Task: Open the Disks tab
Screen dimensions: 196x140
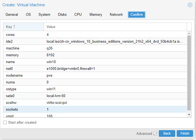Action: [x=62, y=15]
